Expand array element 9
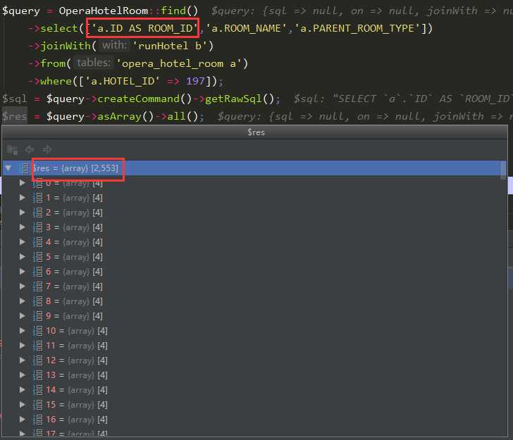The height and width of the screenshot is (440, 513). coord(23,316)
